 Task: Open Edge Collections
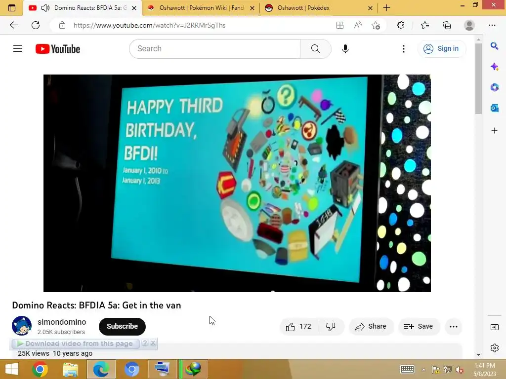pos(447,25)
